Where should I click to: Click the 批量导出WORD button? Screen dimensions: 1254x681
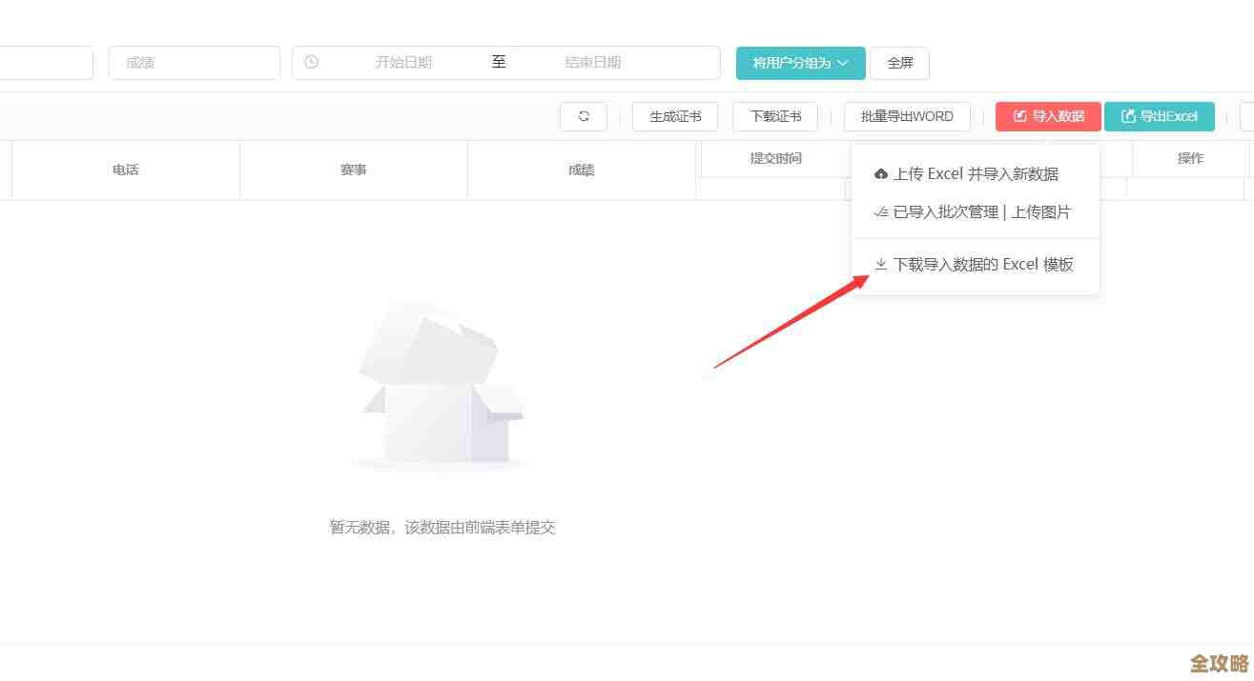pos(907,116)
